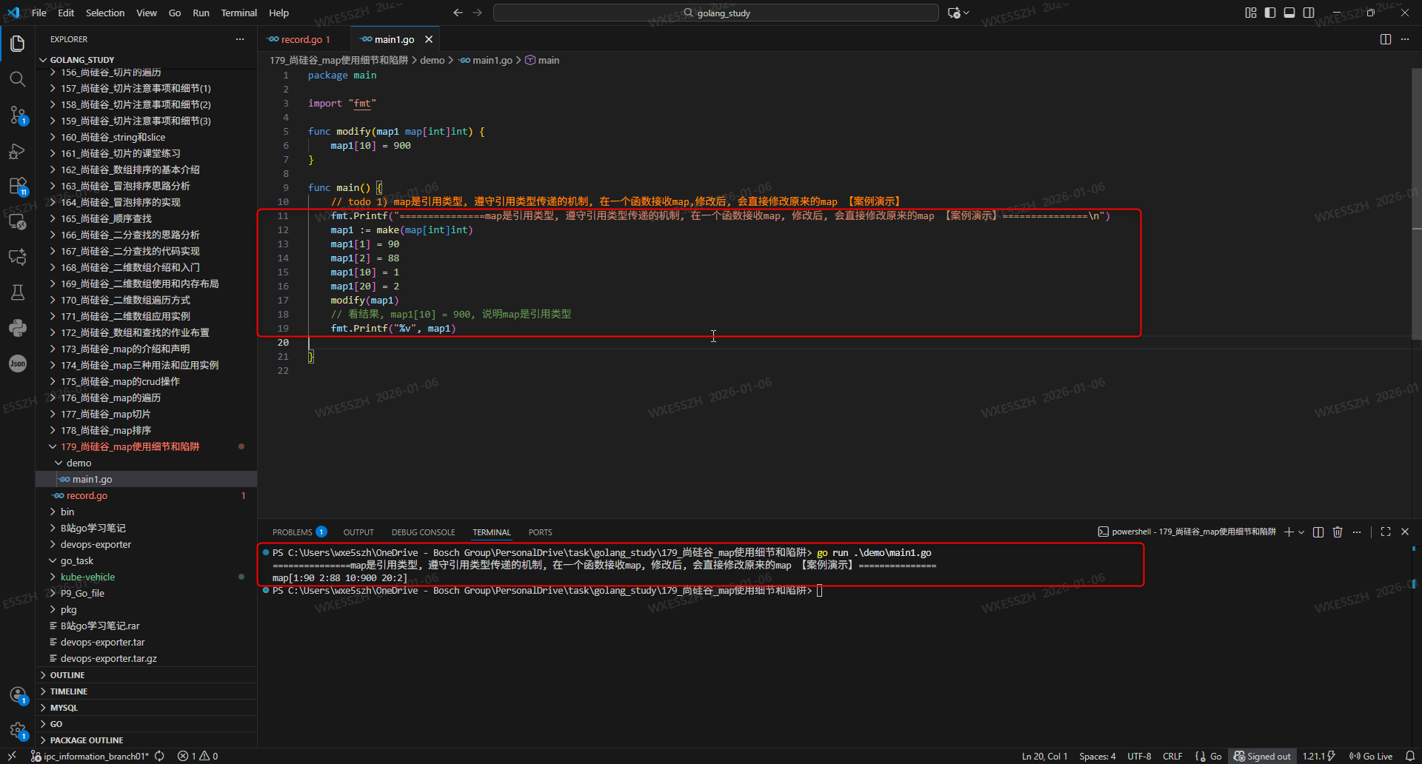This screenshot has width=1422, height=764.
Task: Open the new terminal launch profile dropdown
Action: 1301,532
